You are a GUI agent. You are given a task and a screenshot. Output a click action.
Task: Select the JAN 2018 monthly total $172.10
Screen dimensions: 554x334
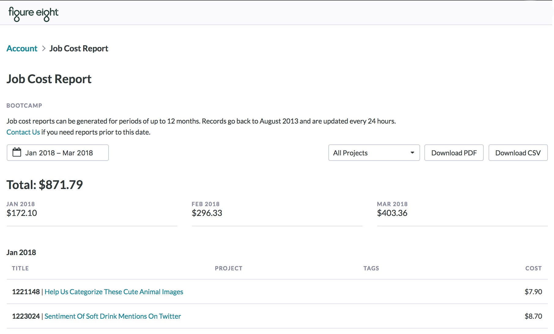coord(22,213)
